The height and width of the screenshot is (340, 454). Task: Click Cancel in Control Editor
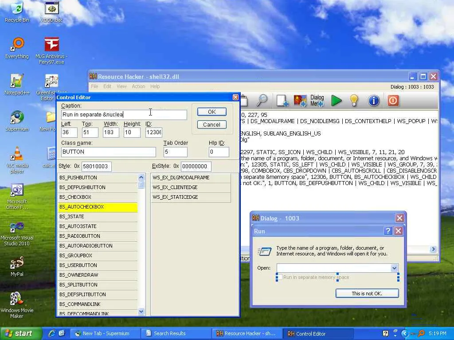click(211, 124)
